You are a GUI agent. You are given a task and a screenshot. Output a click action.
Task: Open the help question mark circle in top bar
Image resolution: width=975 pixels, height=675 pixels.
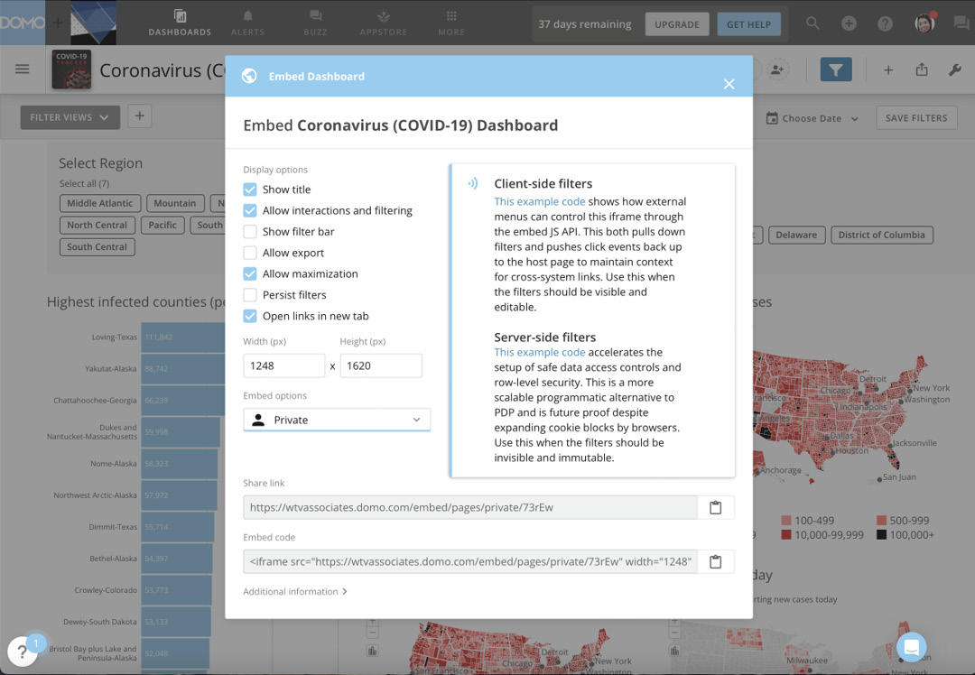point(885,23)
